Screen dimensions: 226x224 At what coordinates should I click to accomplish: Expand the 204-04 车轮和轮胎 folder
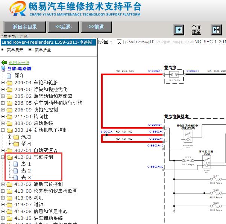[3, 82]
